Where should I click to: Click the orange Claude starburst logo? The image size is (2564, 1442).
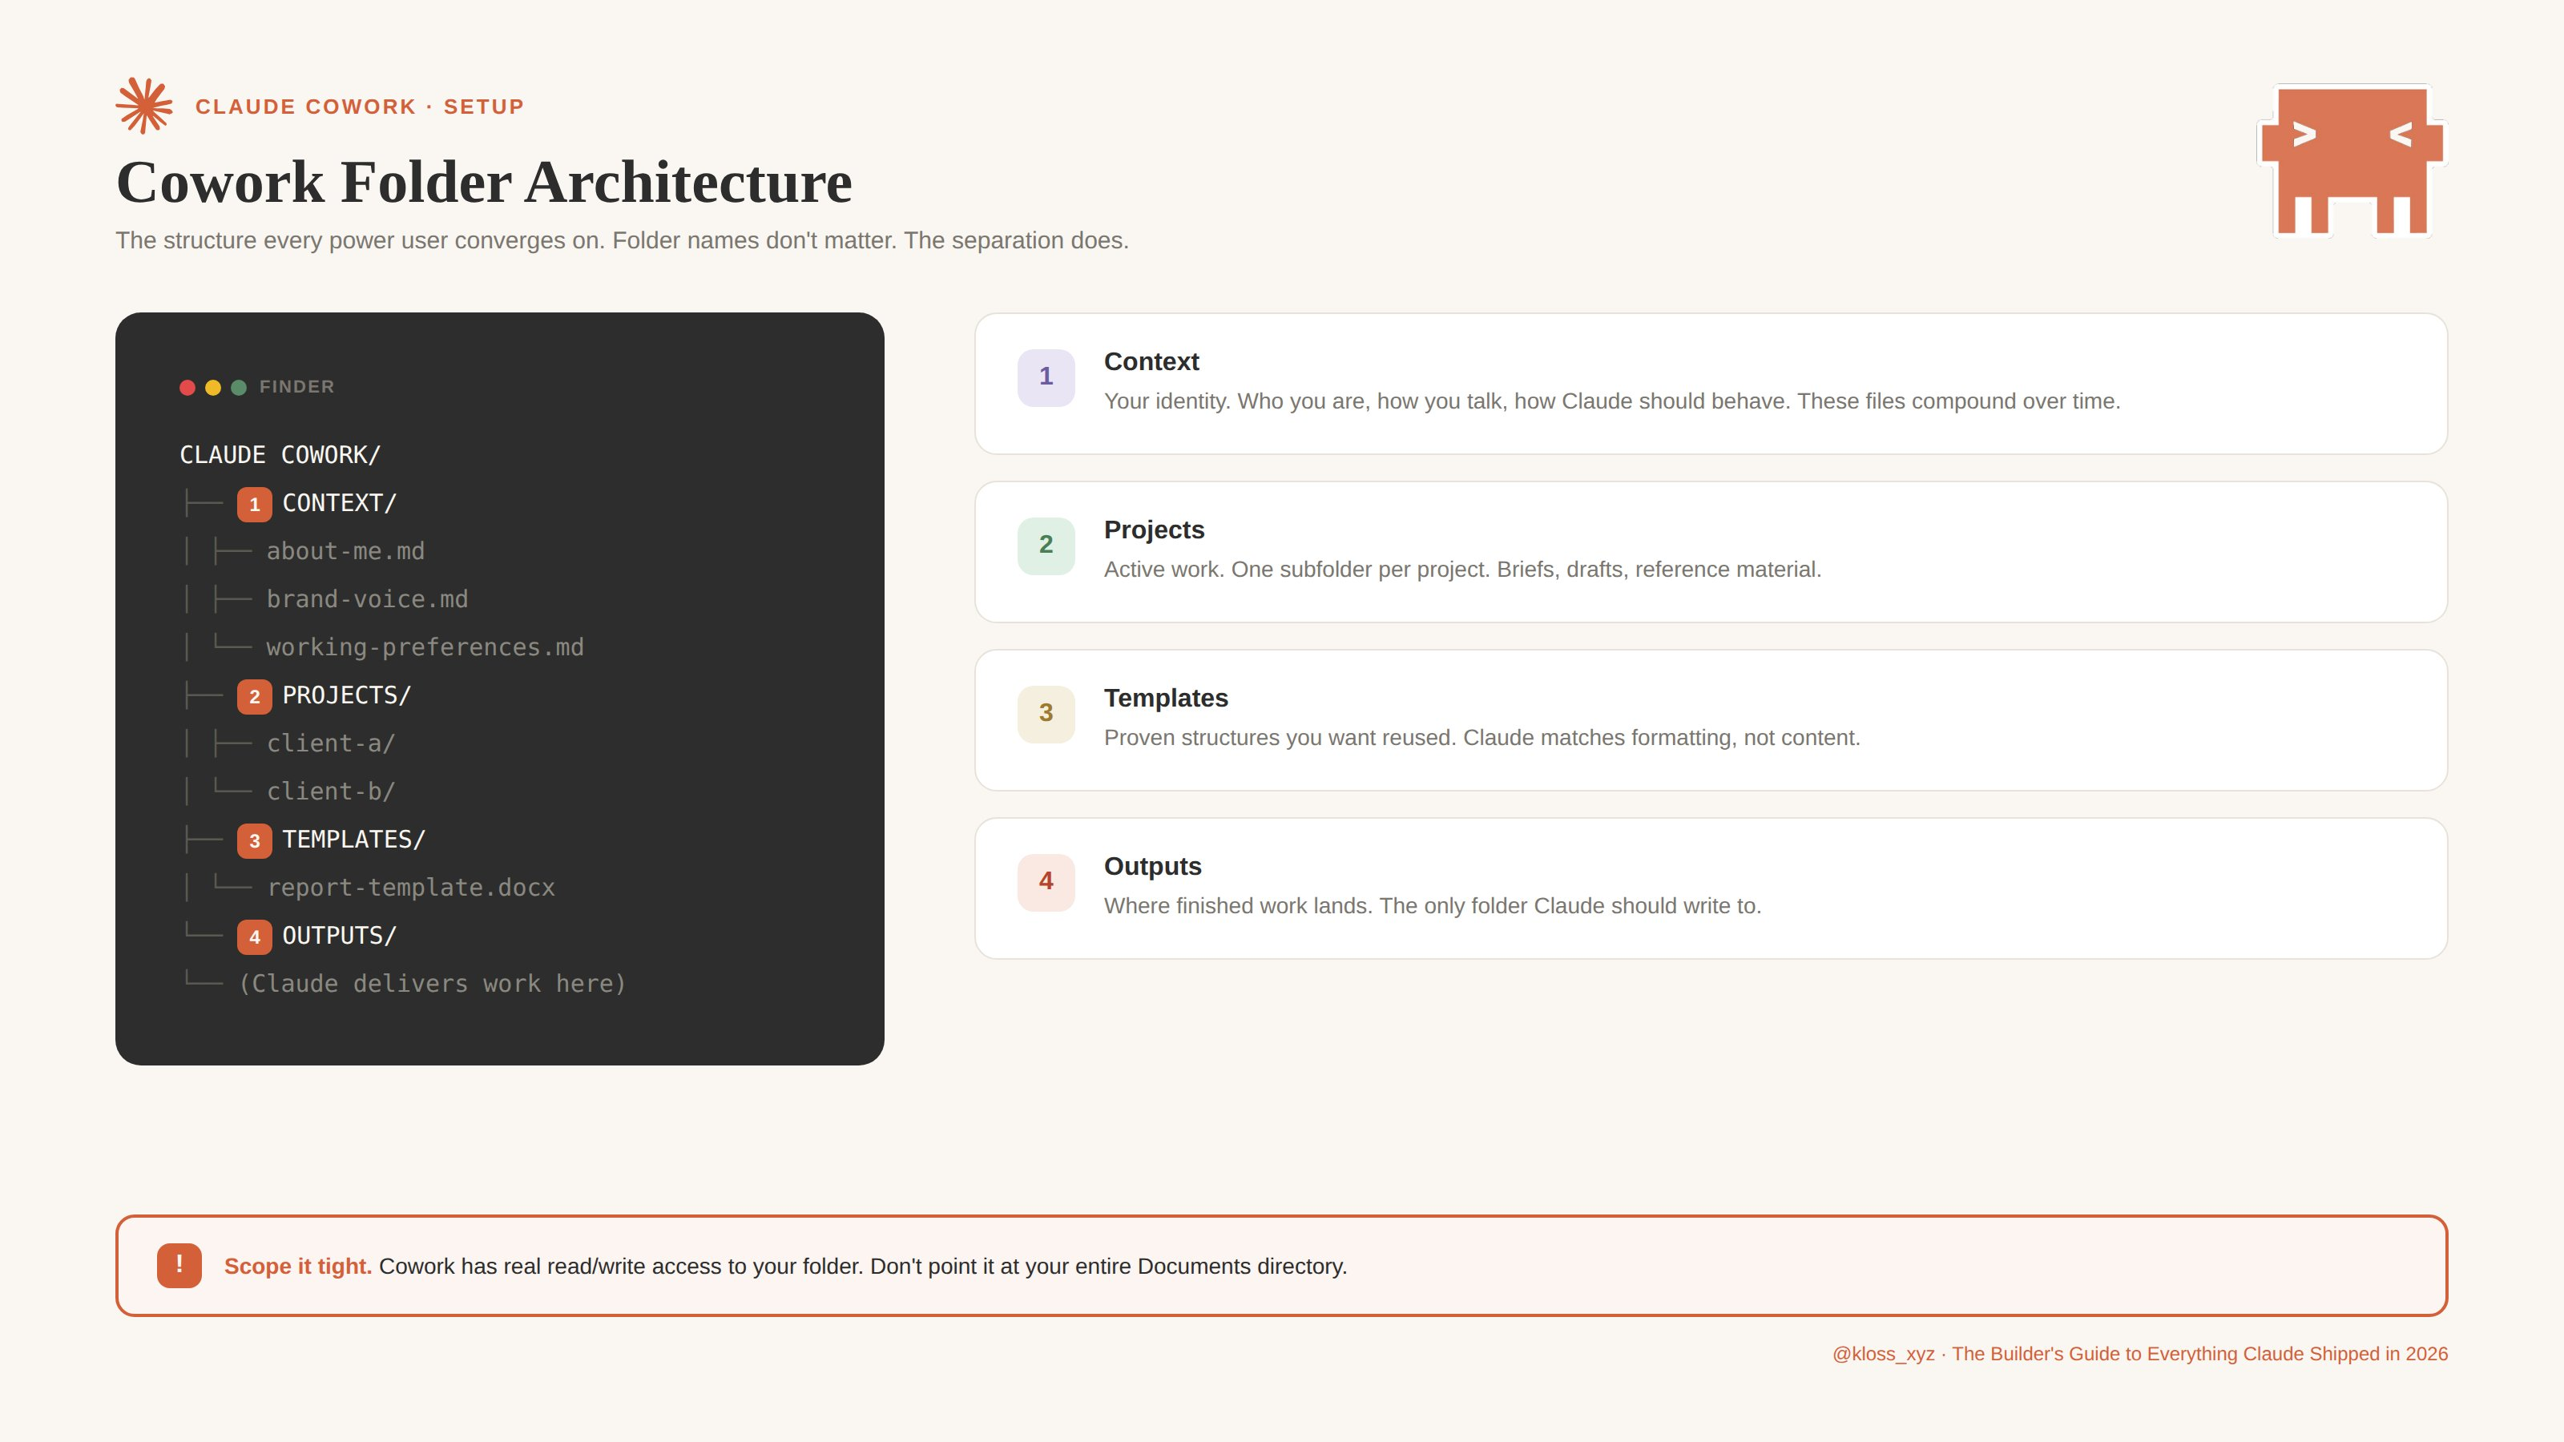pyautogui.click(x=144, y=106)
